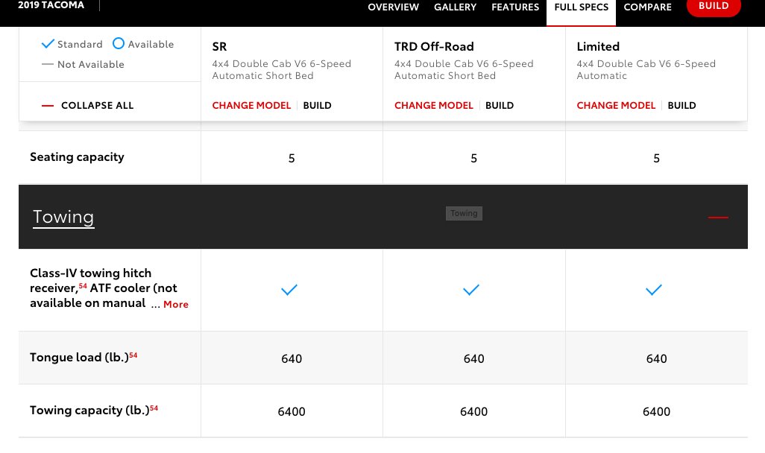765x453 pixels.
Task: Open footnote 54 on hitch receiver
Action: pos(83,286)
